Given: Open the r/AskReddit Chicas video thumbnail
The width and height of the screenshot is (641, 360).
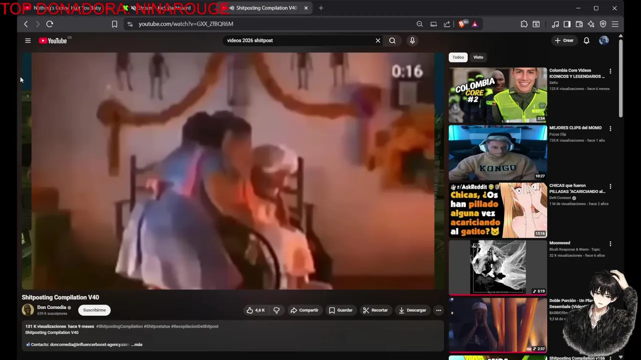Looking at the screenshot, I should click(x=498, y=210).
